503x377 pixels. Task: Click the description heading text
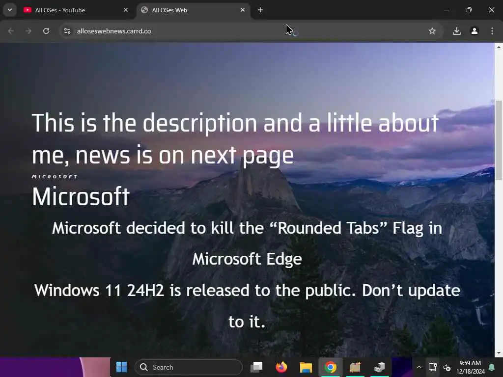(x=235, y=139)
